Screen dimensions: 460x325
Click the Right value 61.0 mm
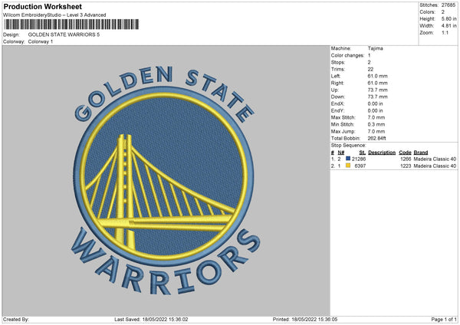point(377,83)
